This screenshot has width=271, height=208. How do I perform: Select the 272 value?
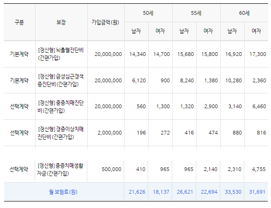coord(165,133)
